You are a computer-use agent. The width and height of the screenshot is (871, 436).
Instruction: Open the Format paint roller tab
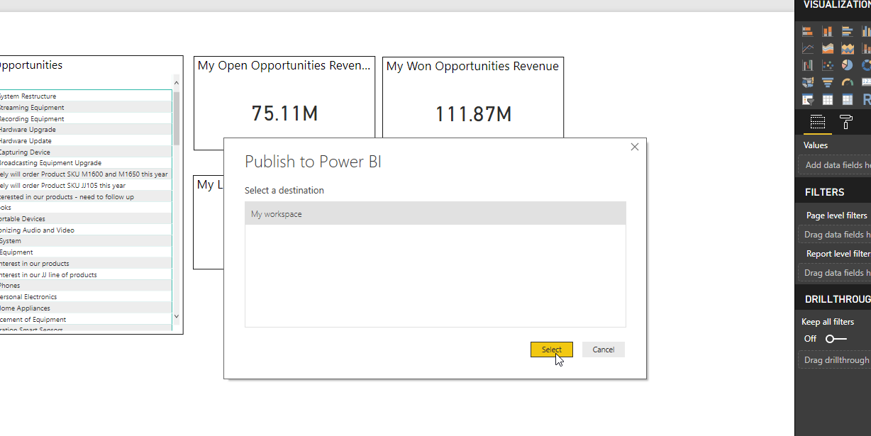[x=846, y=121]
